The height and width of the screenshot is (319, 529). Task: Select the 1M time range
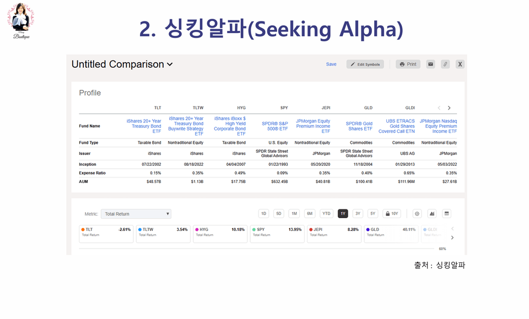[x=294, y=213]
